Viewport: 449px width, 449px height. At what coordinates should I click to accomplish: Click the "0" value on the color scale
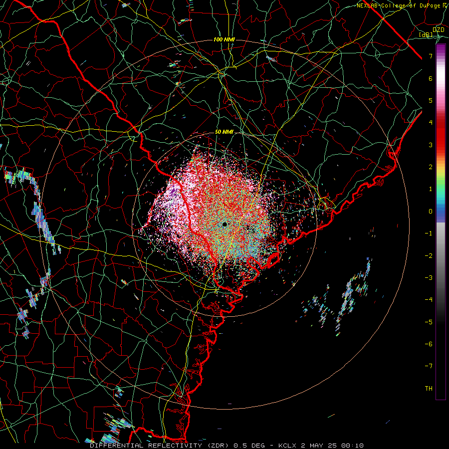pyautogui.click(x=431, y=212)
